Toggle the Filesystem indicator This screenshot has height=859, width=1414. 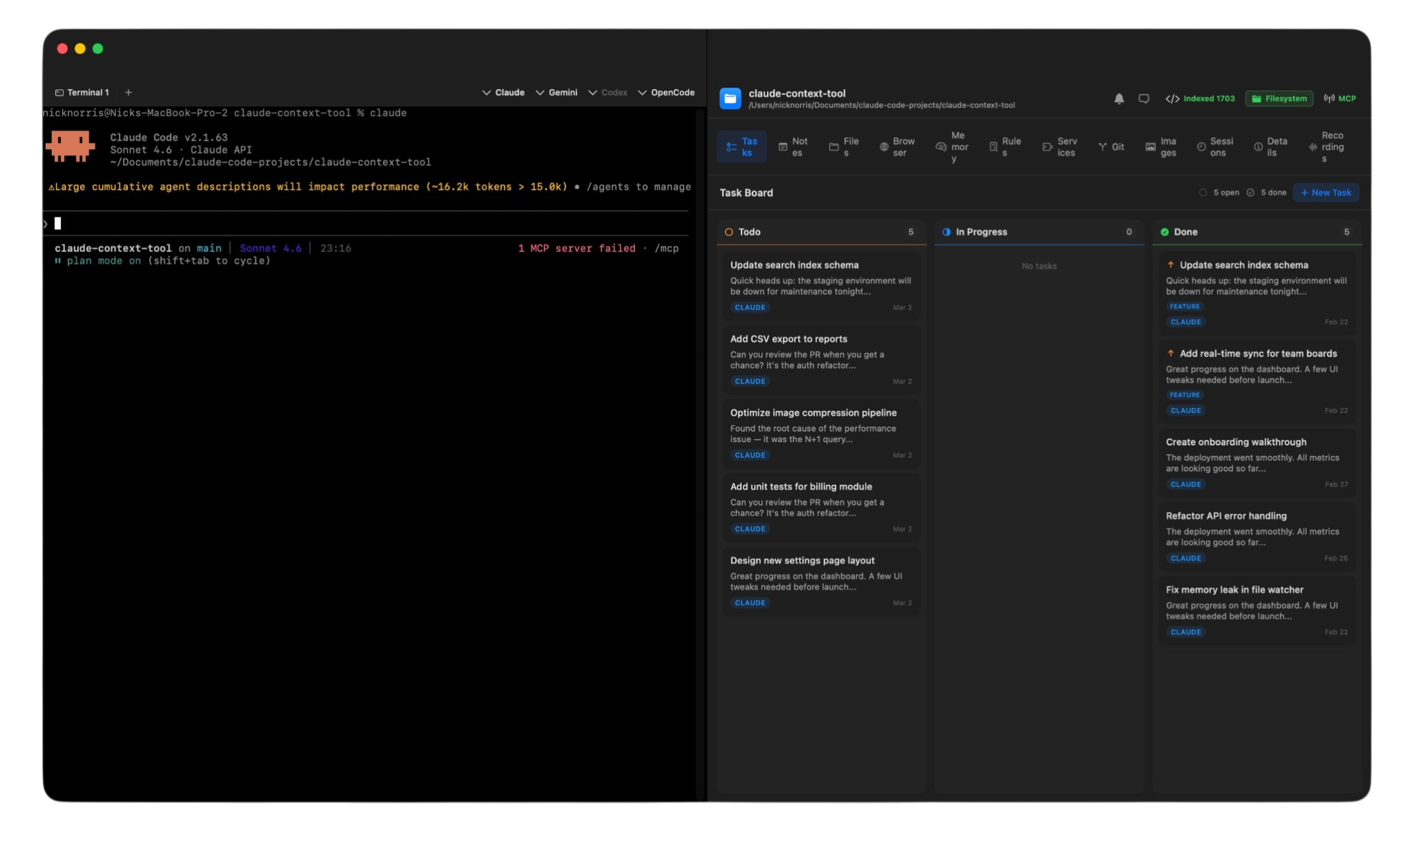pyautogui.click(x=1279, y=99)
